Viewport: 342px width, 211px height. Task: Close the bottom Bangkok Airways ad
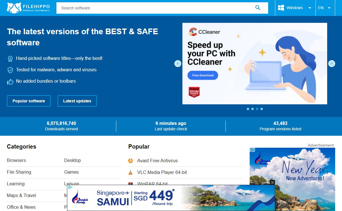tap(272, 182)
